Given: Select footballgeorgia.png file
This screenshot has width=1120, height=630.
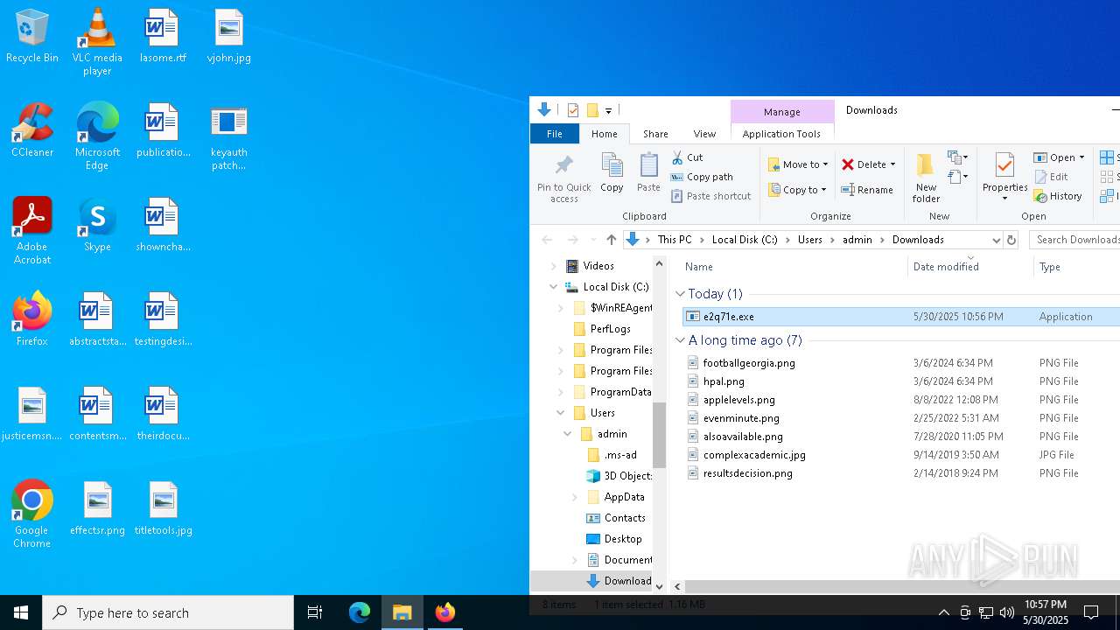Looking at the screenshot, I should point(749,363).
